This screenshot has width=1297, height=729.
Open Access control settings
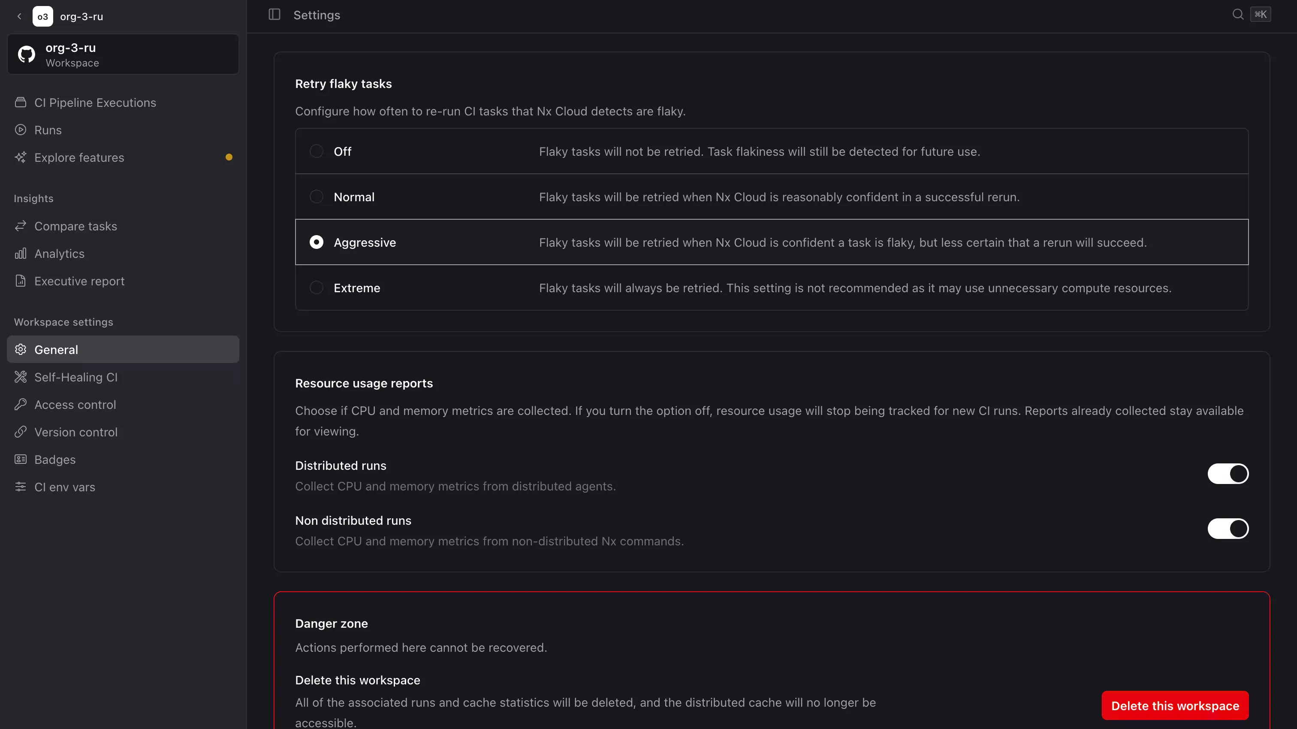point(123,405)
